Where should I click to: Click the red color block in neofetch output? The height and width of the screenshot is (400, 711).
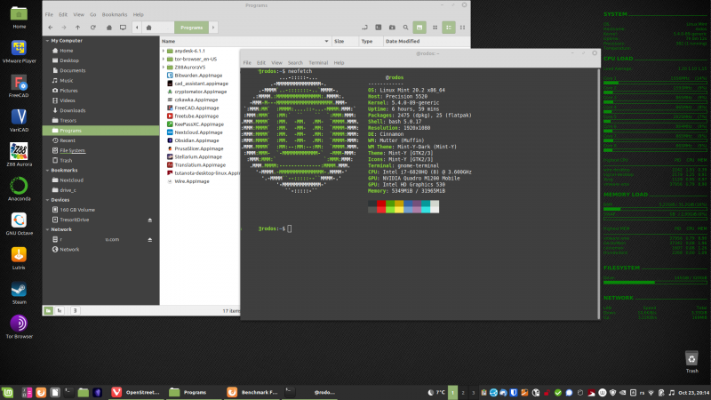(381, 207)
